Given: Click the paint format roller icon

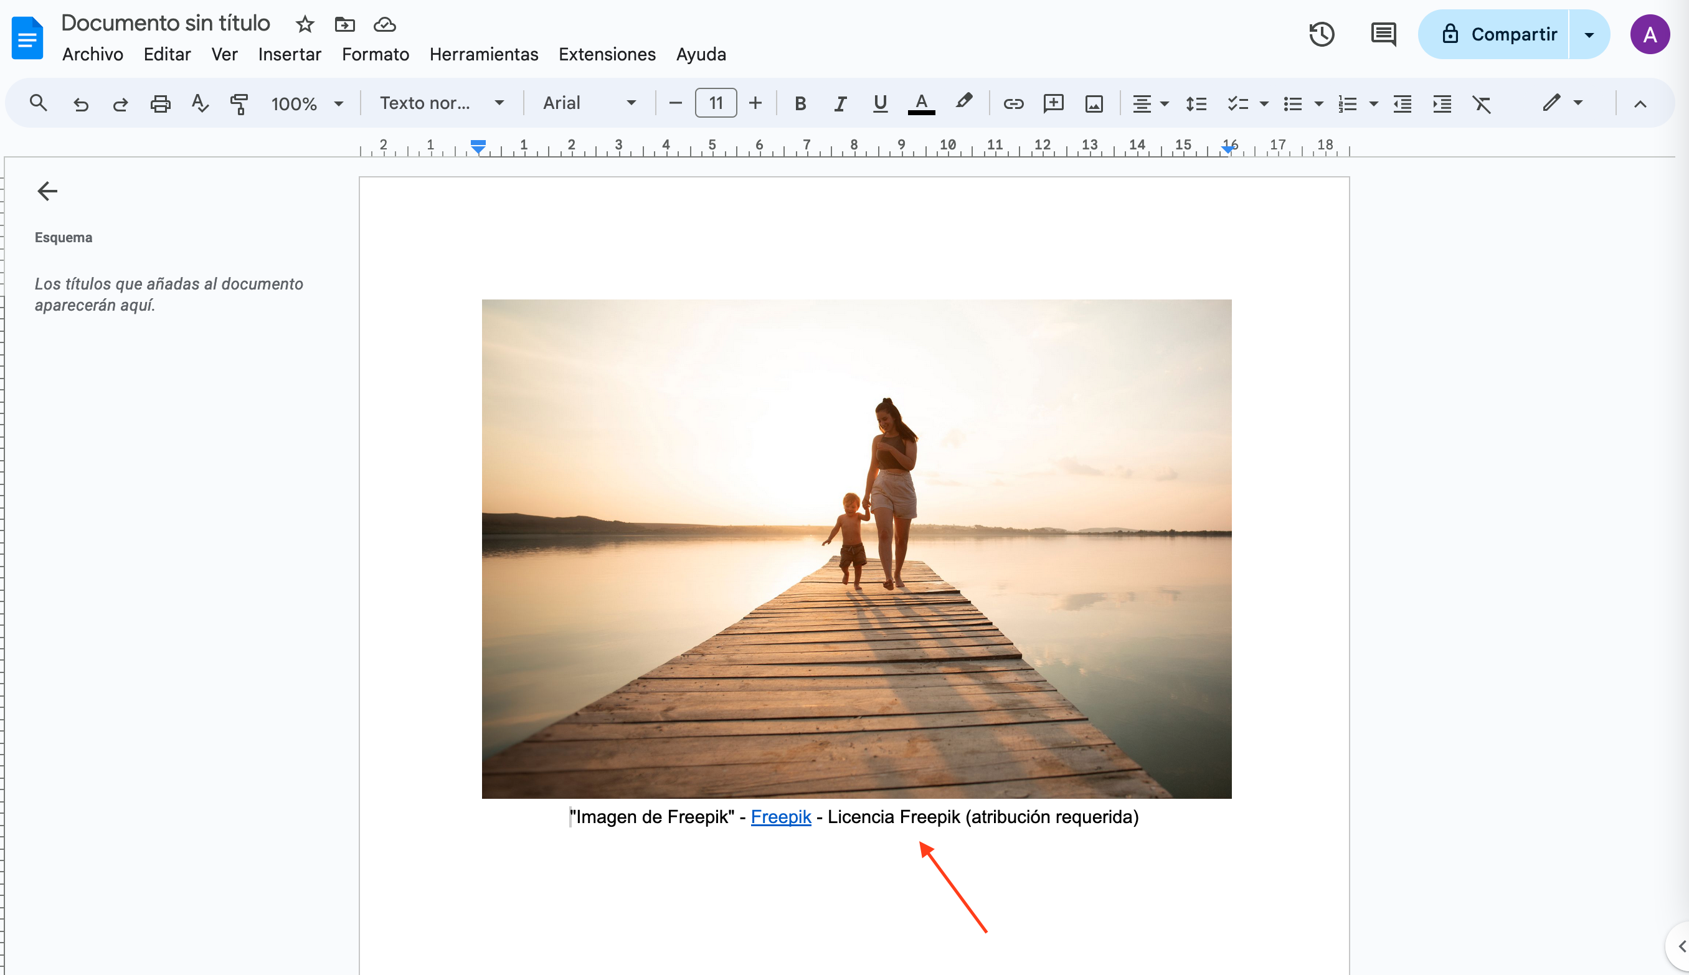Looking at the screenshot, I should click(x=239, y=104).
